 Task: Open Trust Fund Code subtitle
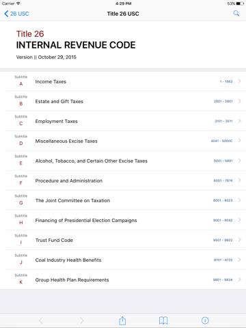[123, 240]
